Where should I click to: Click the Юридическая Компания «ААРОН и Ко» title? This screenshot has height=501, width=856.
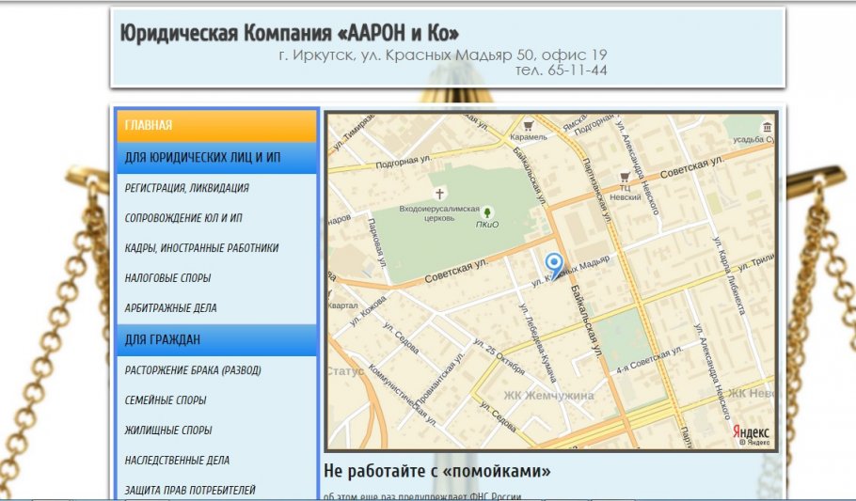point(290,34)
